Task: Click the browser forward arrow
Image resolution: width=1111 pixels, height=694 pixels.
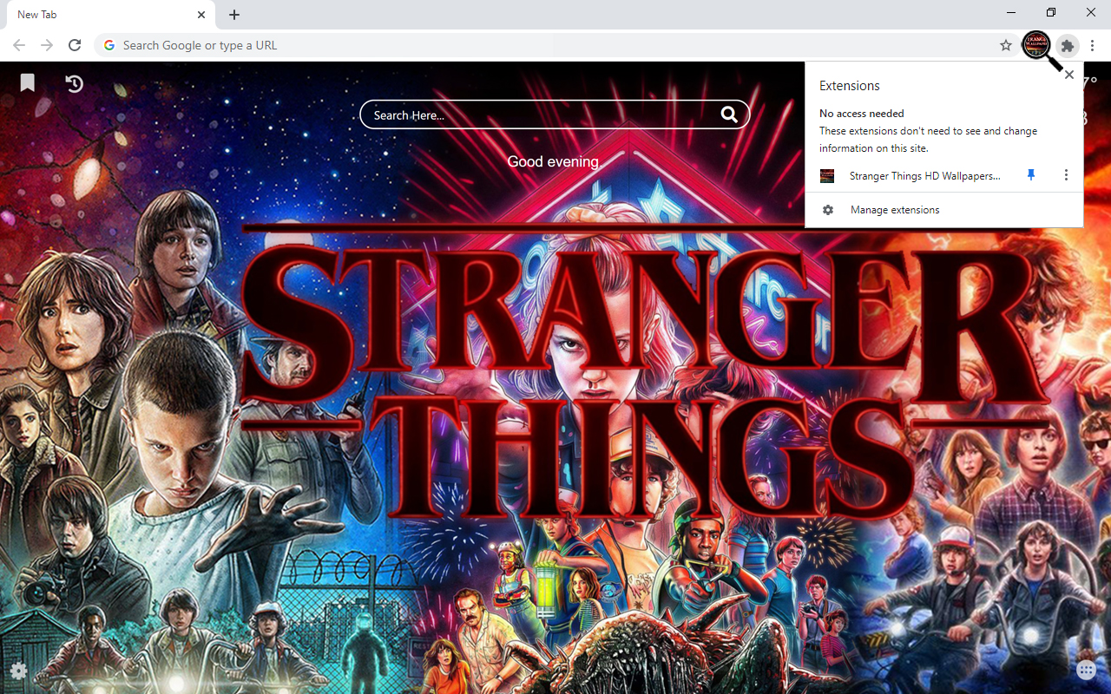Action: pyautogui.click(x=47, y=45)
